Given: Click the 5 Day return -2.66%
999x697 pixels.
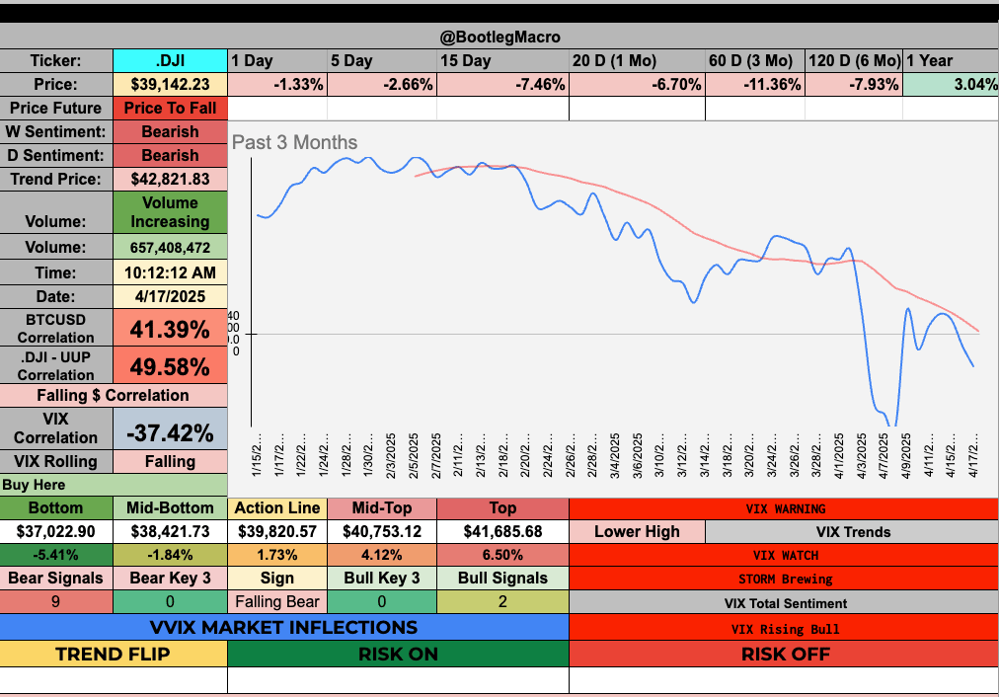Looking at the screenshot, I should 382,84.
